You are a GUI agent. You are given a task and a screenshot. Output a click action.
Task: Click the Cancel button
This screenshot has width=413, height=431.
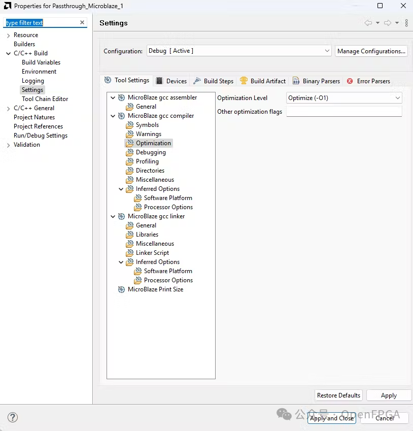[385, 418]
